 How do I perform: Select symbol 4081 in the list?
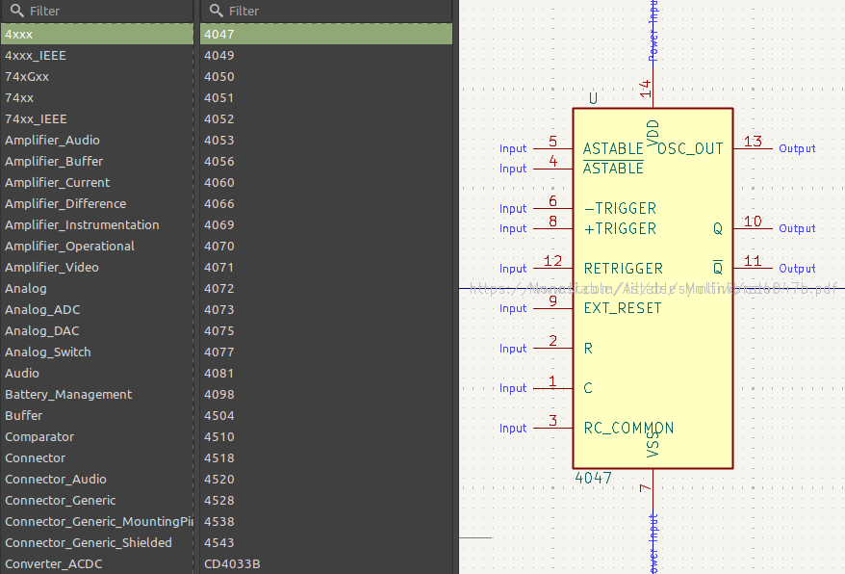pos(218,373)
